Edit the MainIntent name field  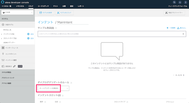point(73,22)
